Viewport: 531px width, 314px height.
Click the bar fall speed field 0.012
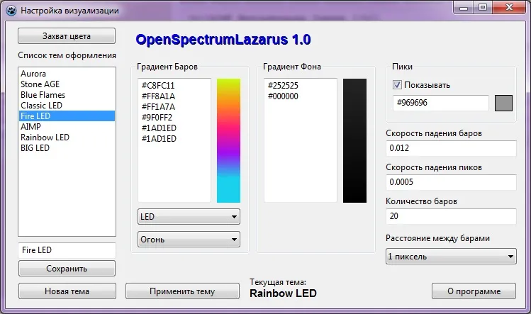click(x=451, y=148)
